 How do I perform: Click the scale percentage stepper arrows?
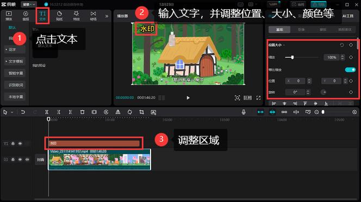343,57
